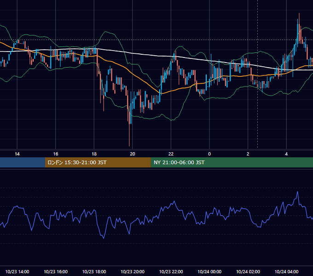Screen dimensions: 313x276
Task: Click the hour label 16 on time axis
Action: pos(56,154)
